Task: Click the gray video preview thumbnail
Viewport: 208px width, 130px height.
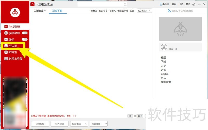Action: 180,29
